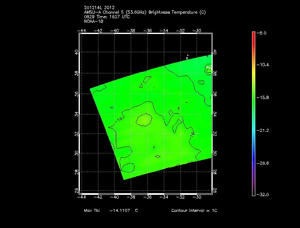Click the small white square marker above the swath
The image size is (300, 228).
pos(187,58)
